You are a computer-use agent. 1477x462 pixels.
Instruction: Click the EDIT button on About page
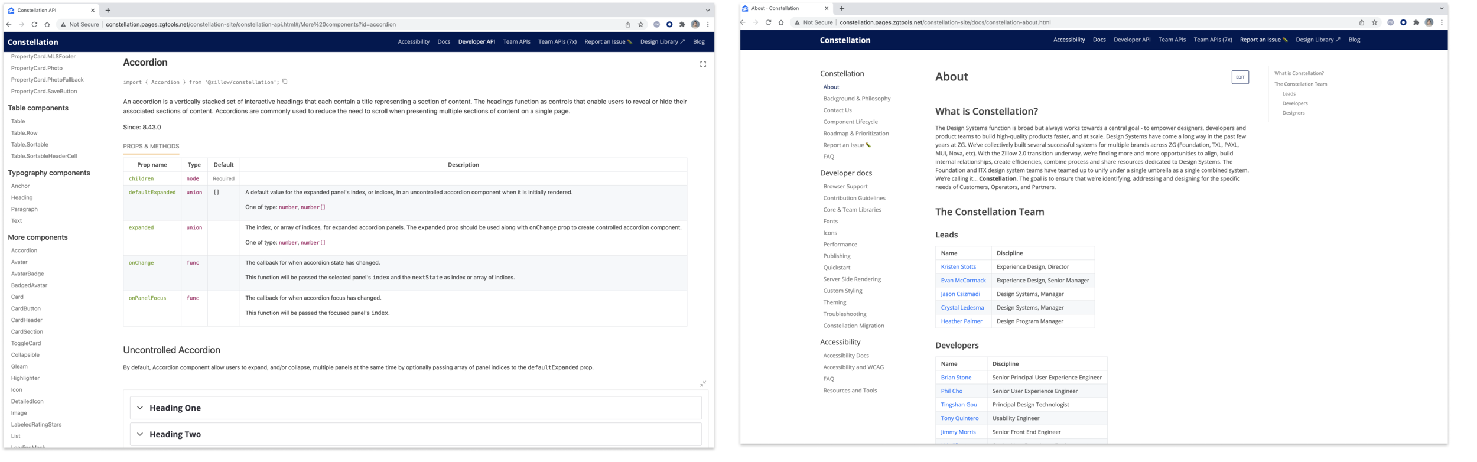(x=1240, y=77)
